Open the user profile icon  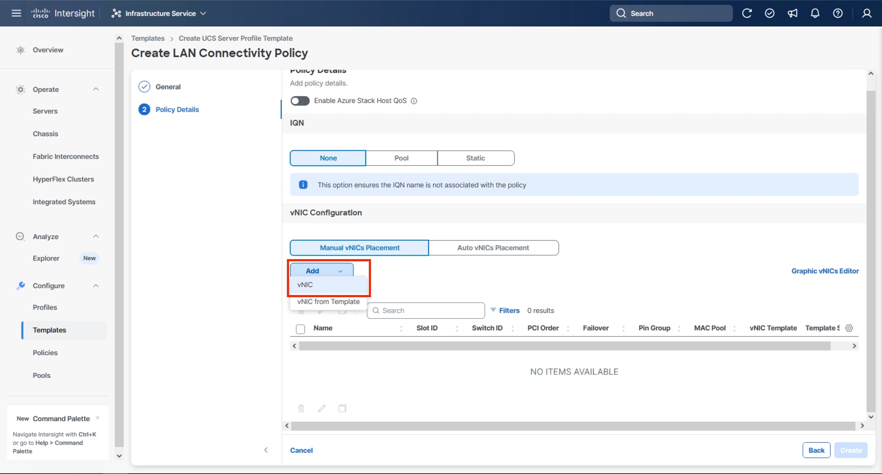(867, 13)
